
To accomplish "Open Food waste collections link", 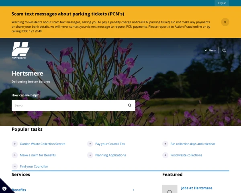I will pyautogui.click(x=186, y=155).
